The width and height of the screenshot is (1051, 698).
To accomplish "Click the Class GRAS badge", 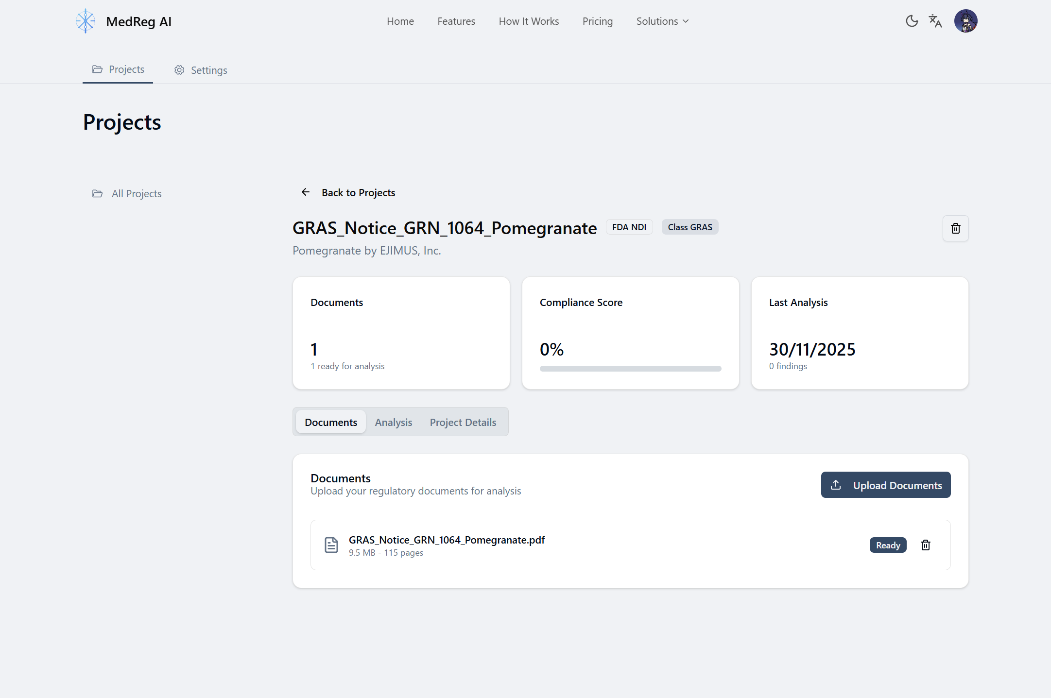I will tap(689, 227).
